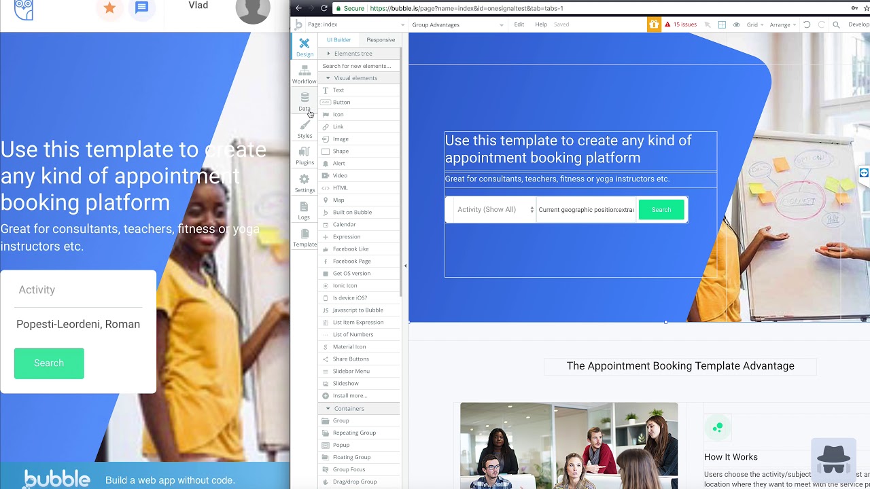Image resolution: width=870 pixels, height=489 pixels.
Task: Open Activity (Show All) dropdown on canvas
Action: coord(495,210)
